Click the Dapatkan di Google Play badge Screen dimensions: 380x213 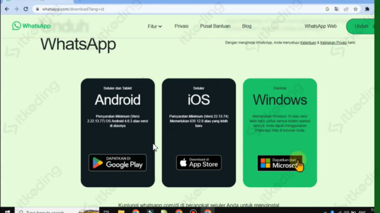pyautogui.click(x=118, y=163)
